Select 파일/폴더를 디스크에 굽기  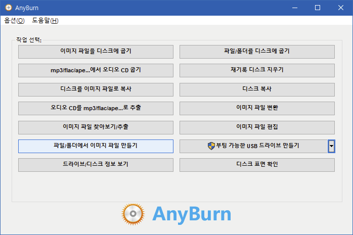(x=257, y=52)
